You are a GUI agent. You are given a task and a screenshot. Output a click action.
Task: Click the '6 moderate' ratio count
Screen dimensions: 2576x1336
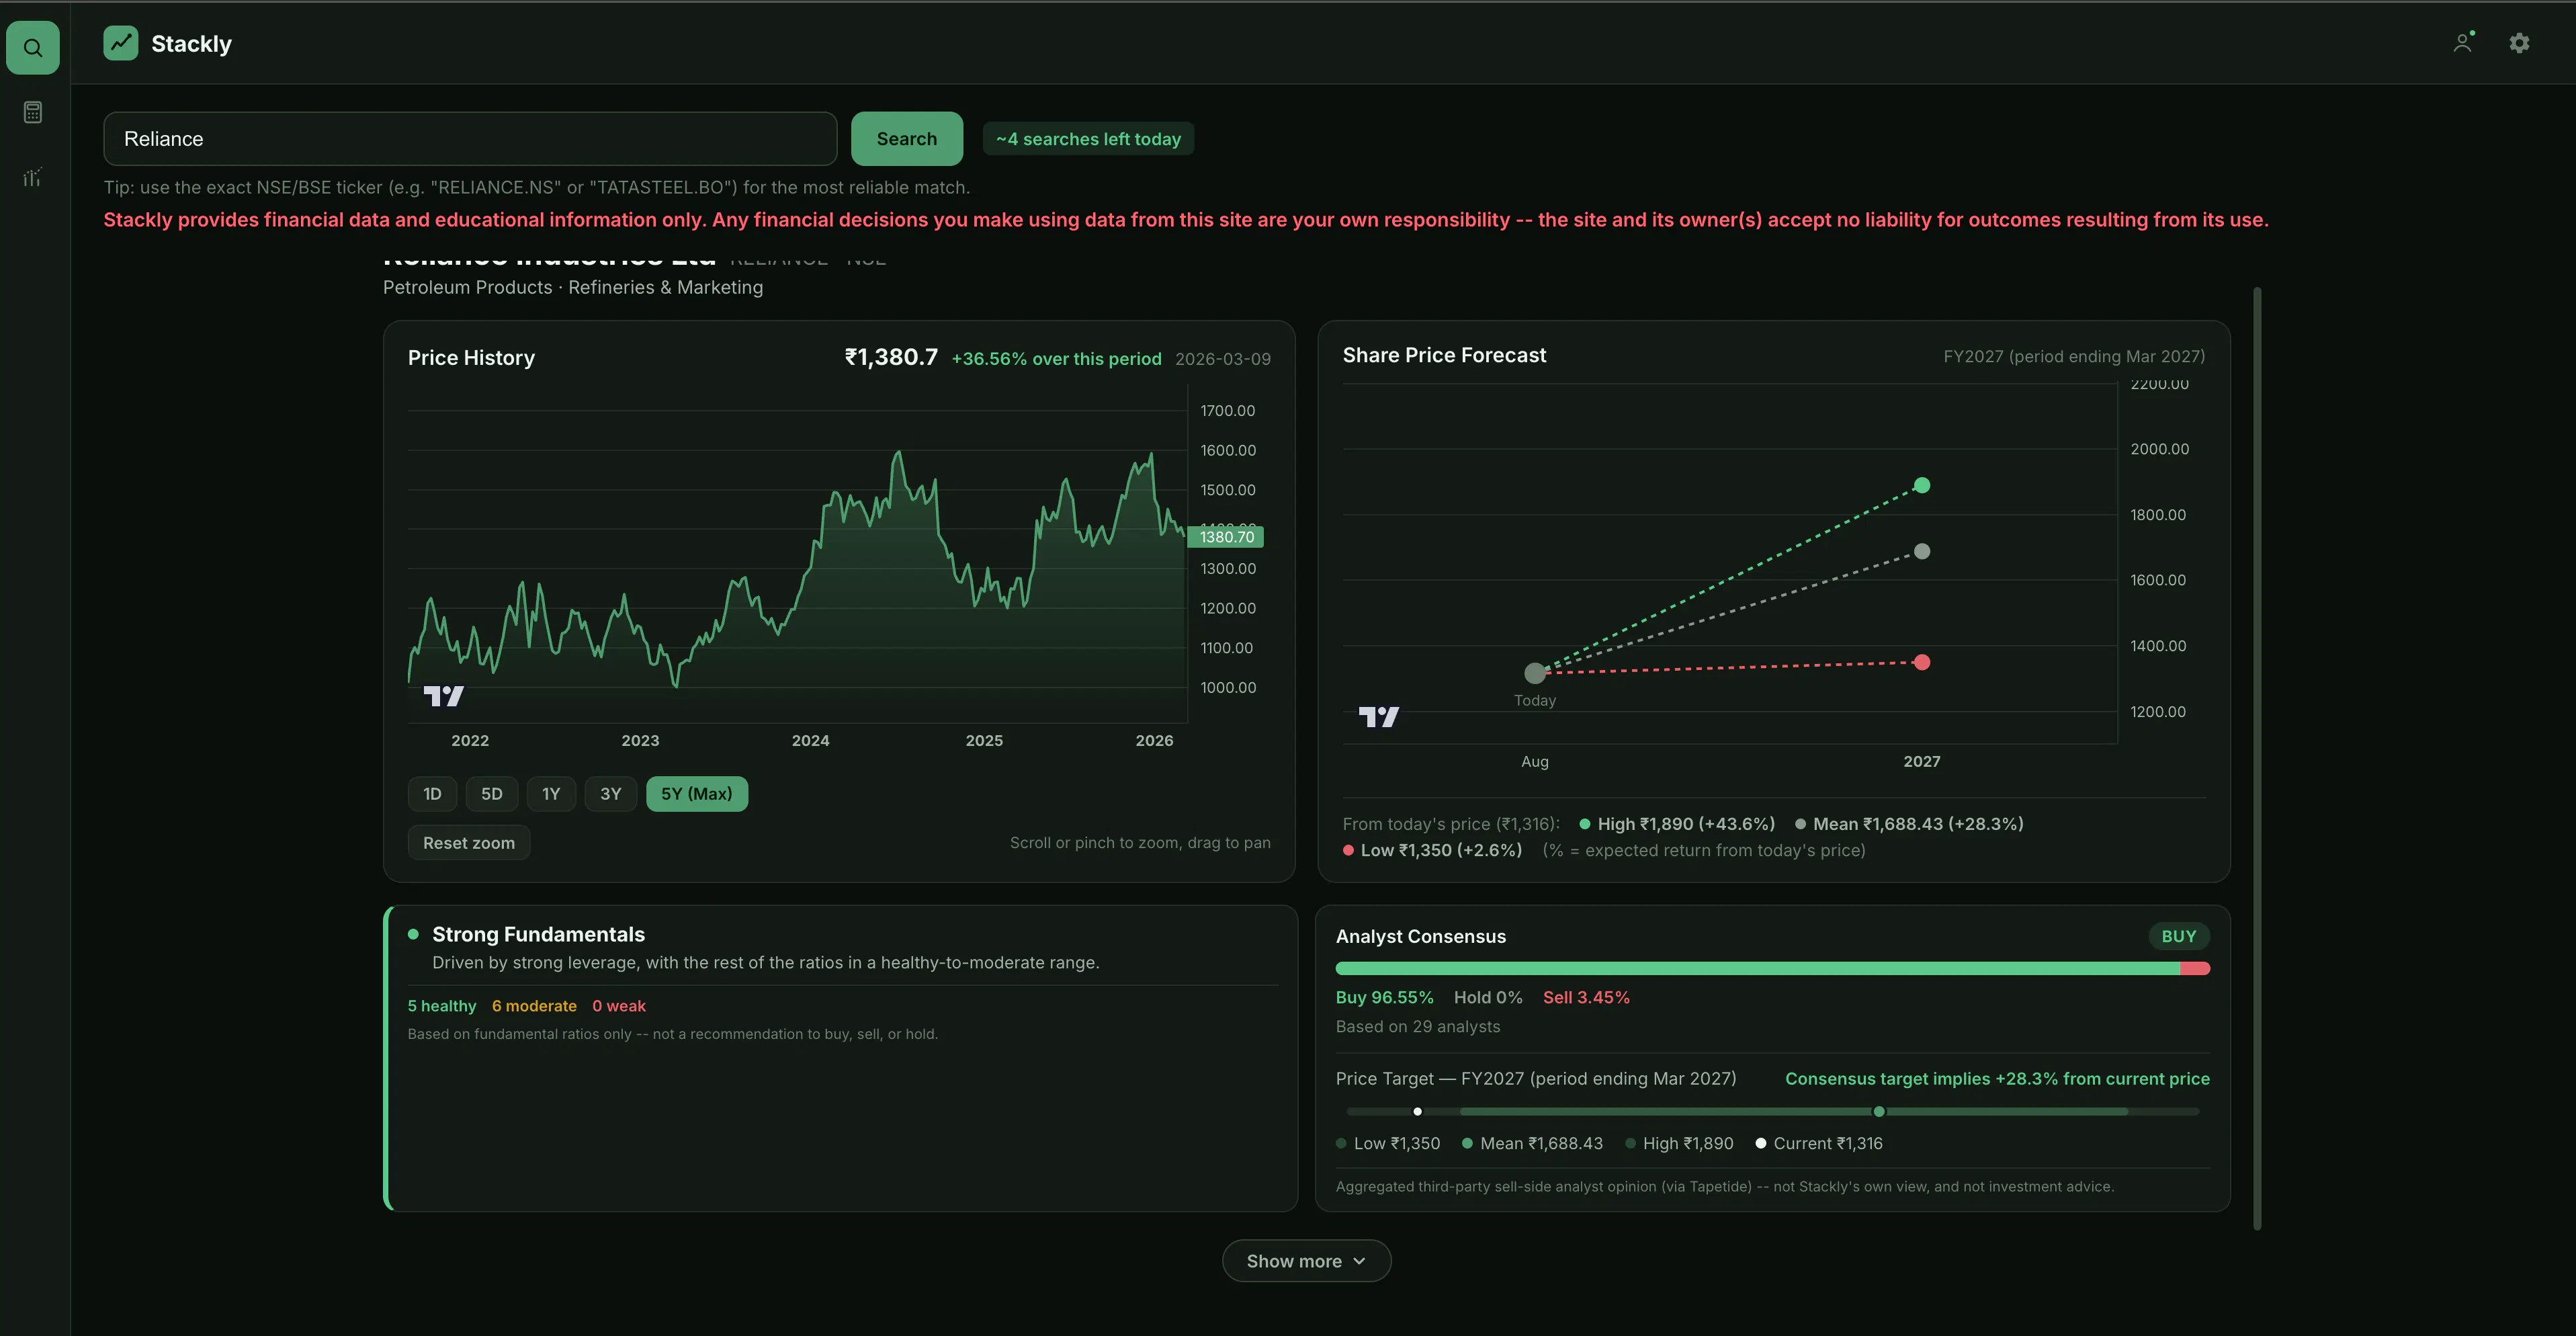tap(534, 1006)
